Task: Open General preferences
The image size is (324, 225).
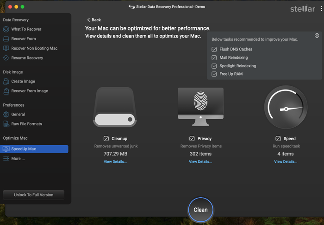Action: click(x=18, y=115)
